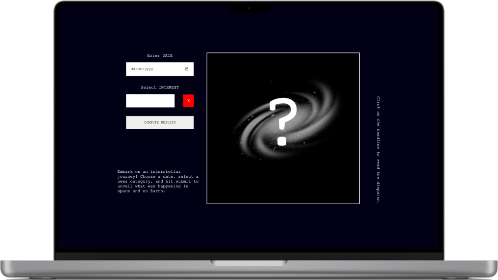Click the 'Select INTEREST' label
The width and height of the screenshot is (498, 280).
tap(160, 87)
